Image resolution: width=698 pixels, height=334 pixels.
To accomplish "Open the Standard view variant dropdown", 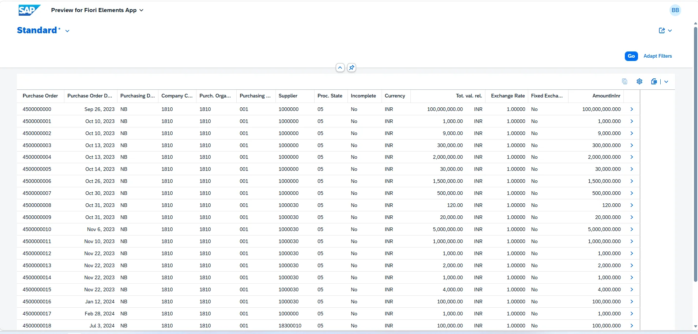I will pyautogui.click(x=67, y=31).
